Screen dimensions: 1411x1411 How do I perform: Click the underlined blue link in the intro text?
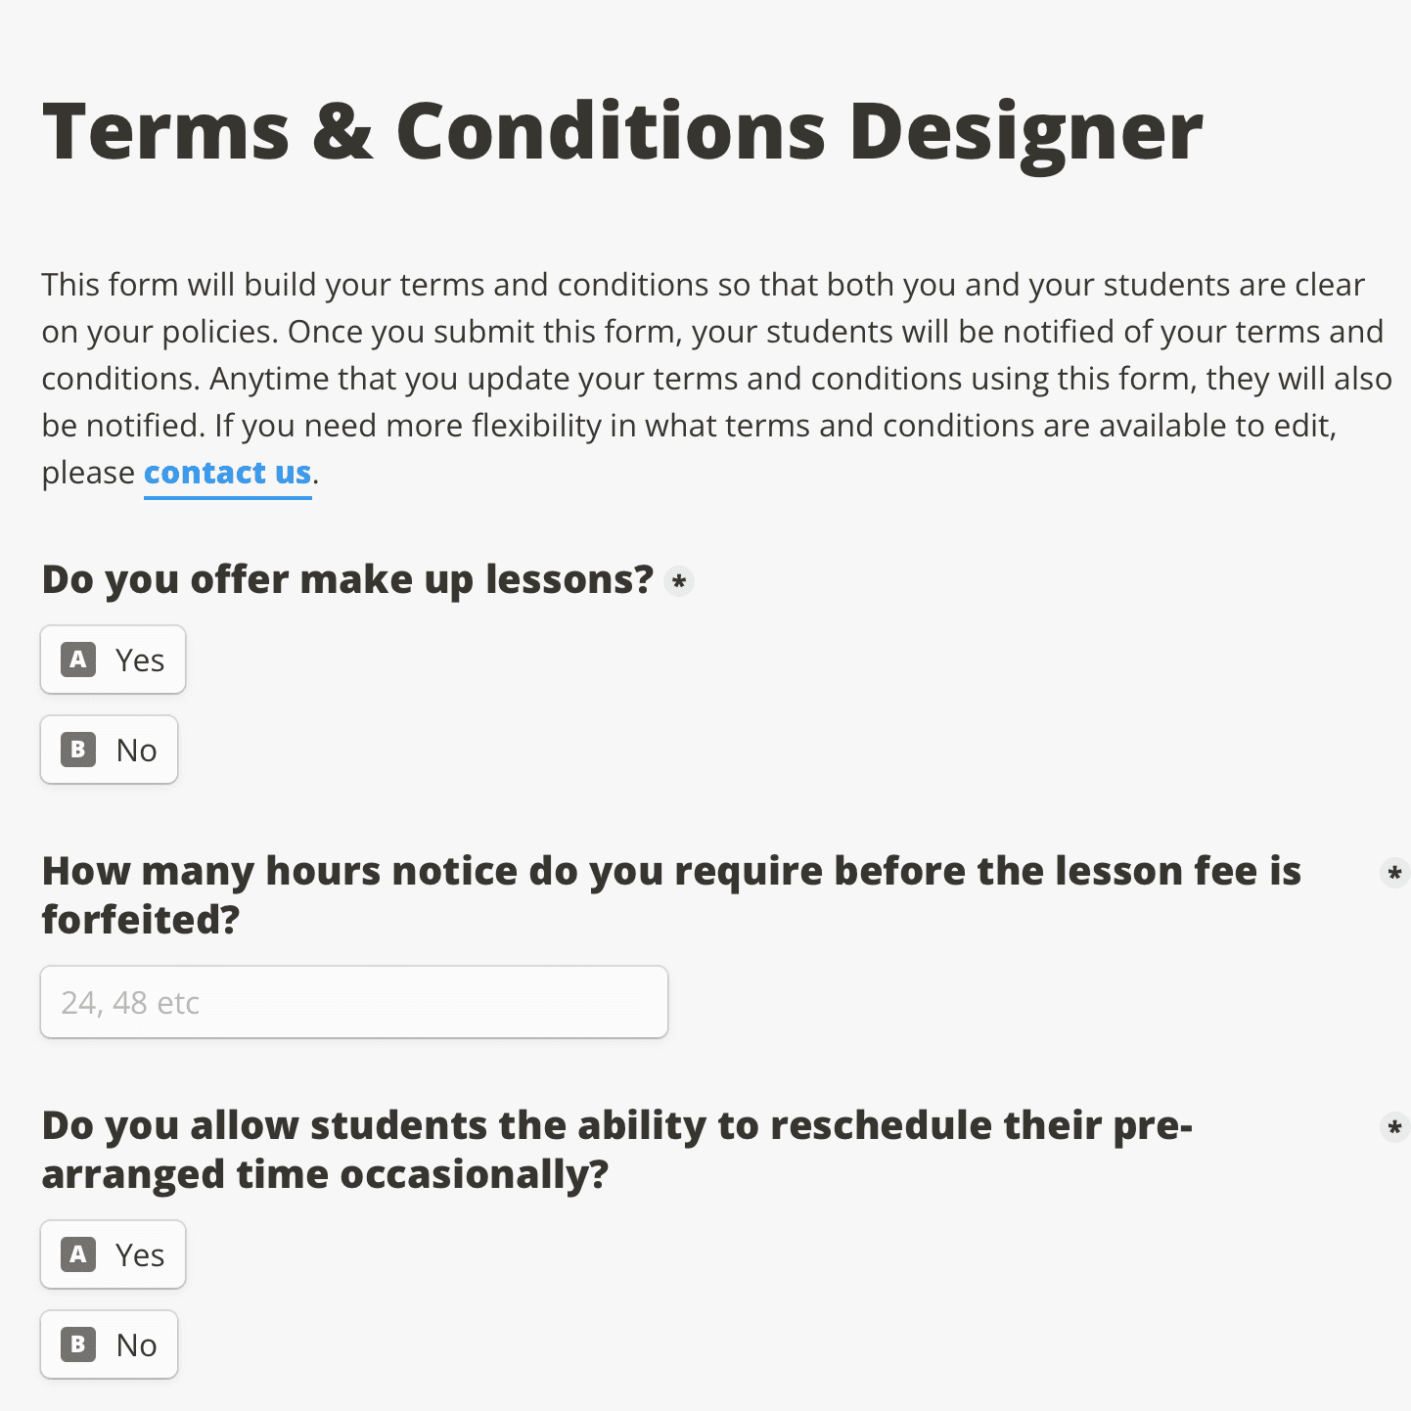pos(227,473)
